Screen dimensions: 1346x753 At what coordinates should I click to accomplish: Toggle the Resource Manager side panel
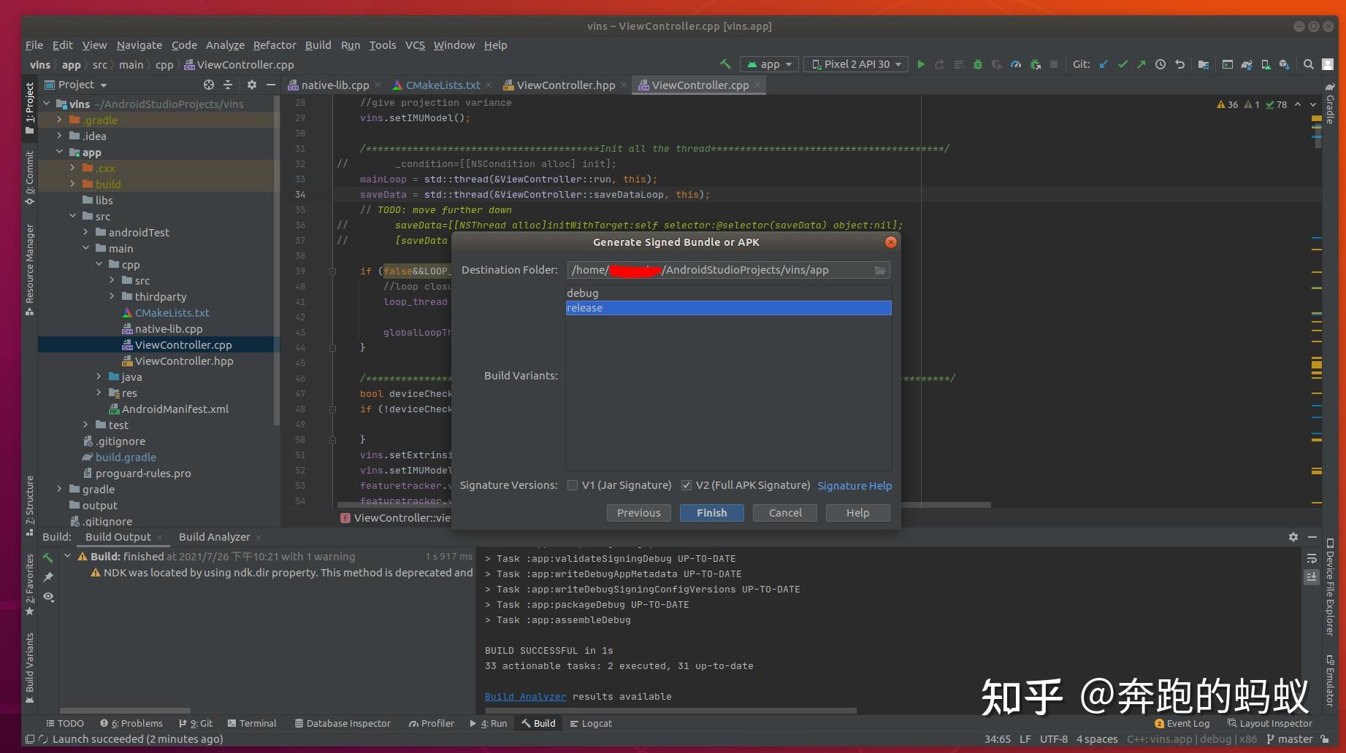pyautogui.click(x=29, y=269)
